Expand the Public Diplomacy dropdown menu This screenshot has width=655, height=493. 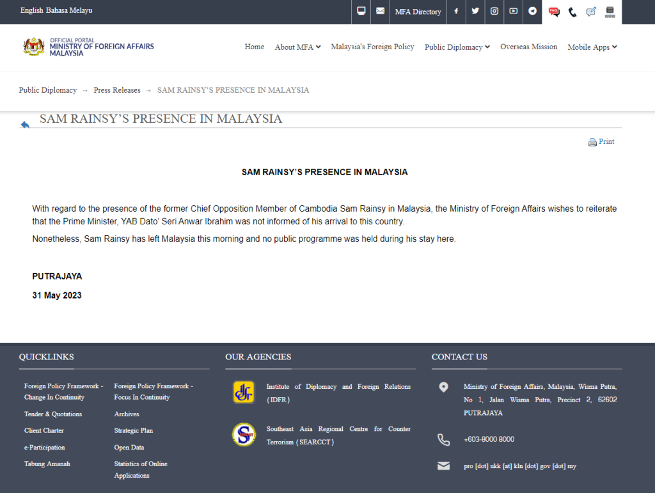point(457,47)
